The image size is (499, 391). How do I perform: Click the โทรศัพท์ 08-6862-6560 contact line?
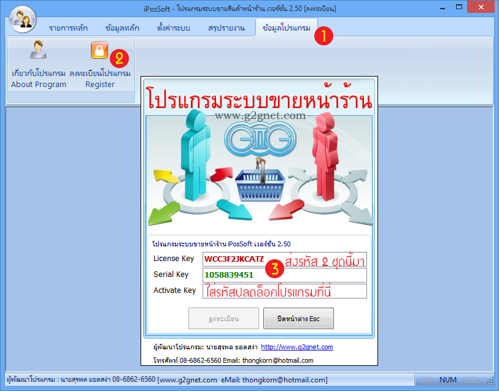click(233, 360)
